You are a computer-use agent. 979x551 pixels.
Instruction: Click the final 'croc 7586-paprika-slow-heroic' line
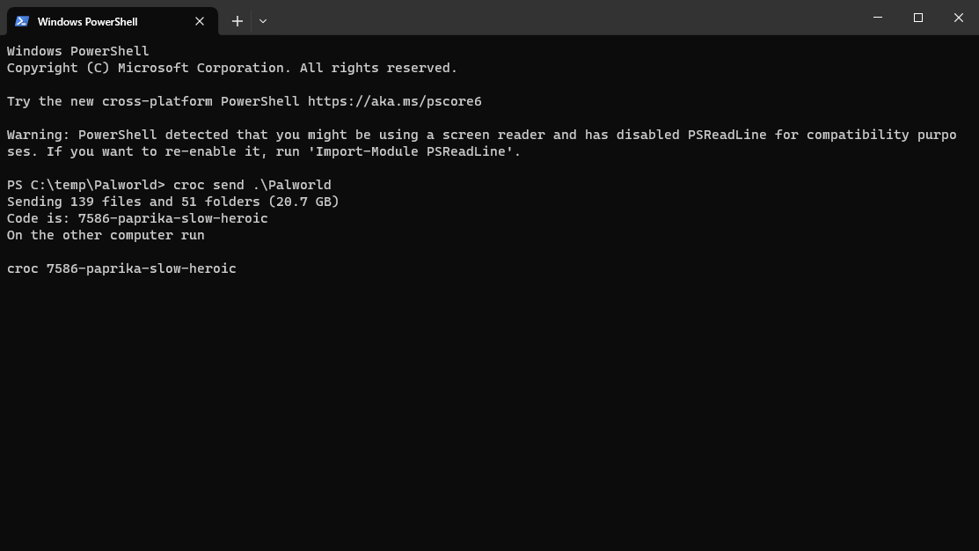(x=121, y=268)
